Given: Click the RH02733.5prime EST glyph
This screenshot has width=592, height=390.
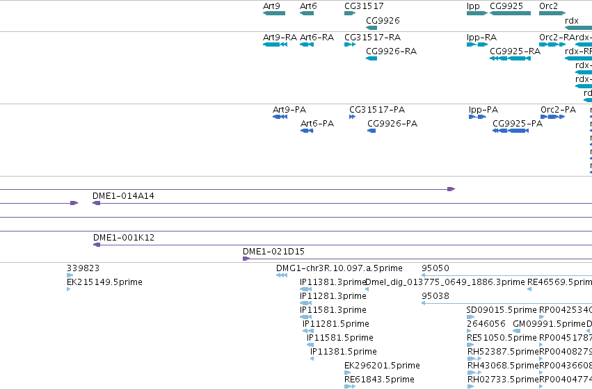Looking at the screenshot, I should tap(471, 387).
